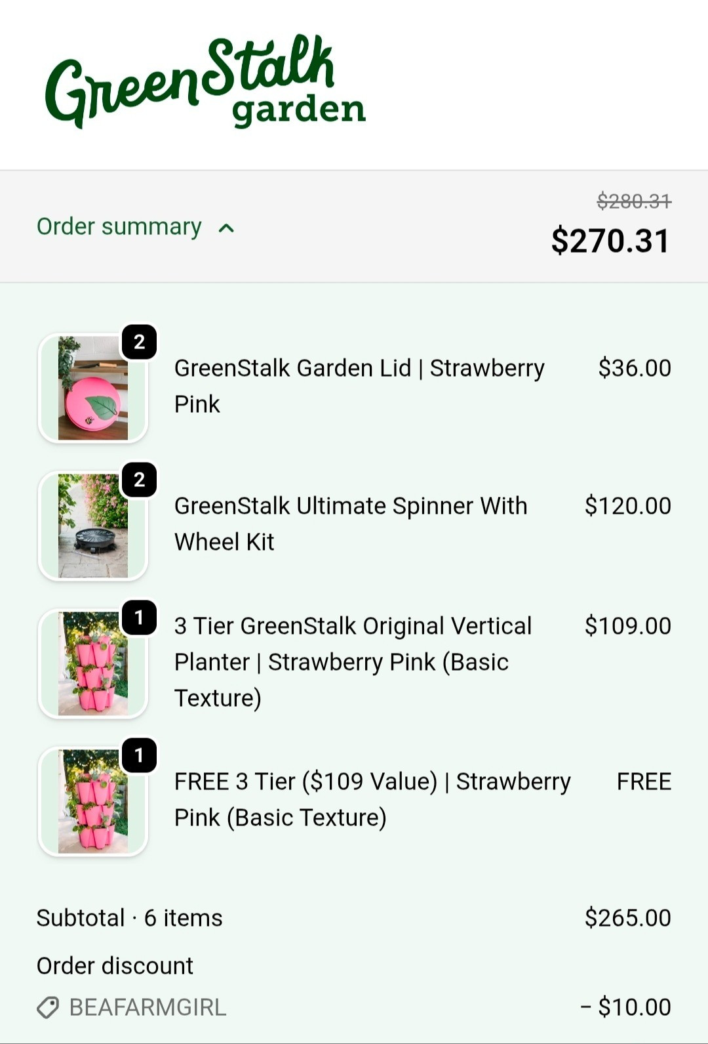Select the pink Garden Lid product image
The image size is (708, 1044).
click(92, 388)
